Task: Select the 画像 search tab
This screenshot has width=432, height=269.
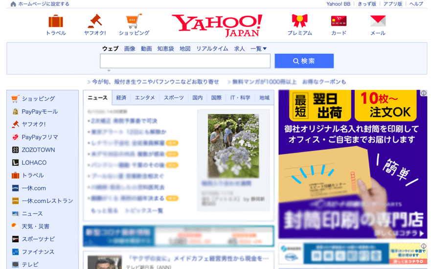Action: [x=130, y=49]
